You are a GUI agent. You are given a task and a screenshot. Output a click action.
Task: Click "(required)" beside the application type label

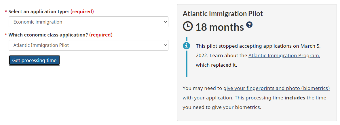click(x=82, y=12)
